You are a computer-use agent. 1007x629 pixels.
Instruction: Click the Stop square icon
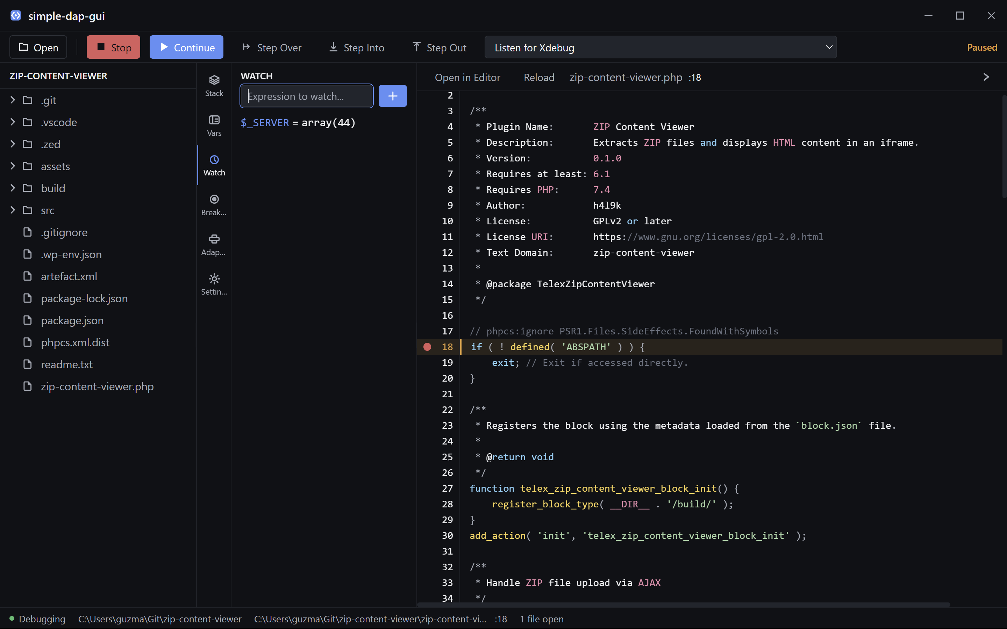[101, 47]
